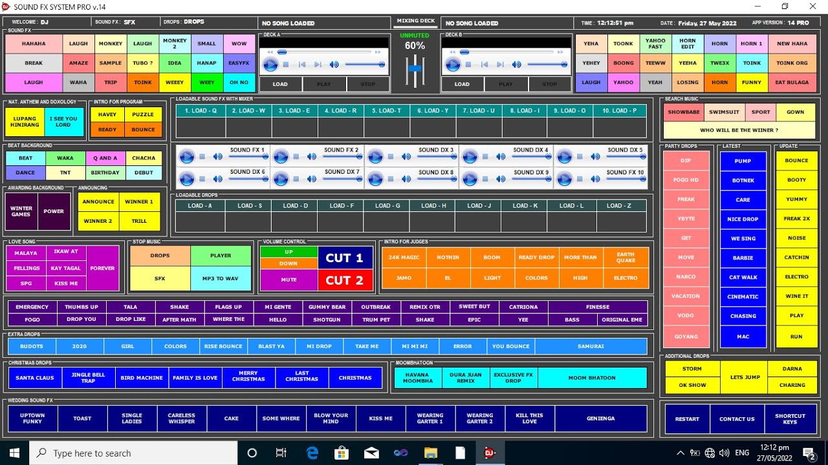The image size is (828, 465).
Task: Play the SOUND DX 6 player
Action: [187, 179]
